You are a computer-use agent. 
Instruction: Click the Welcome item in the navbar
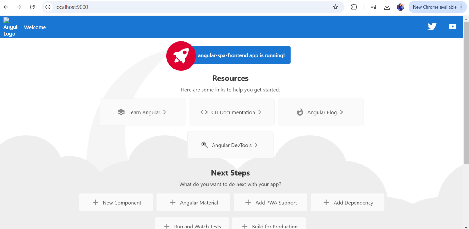tap(35, 27)
